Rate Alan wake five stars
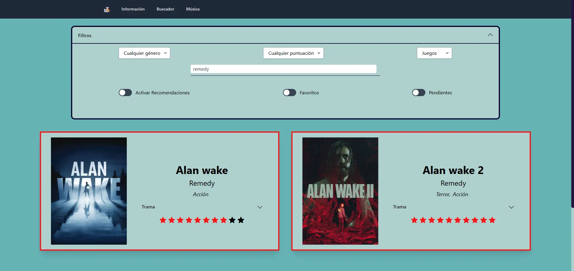 (x=198, y=220)
